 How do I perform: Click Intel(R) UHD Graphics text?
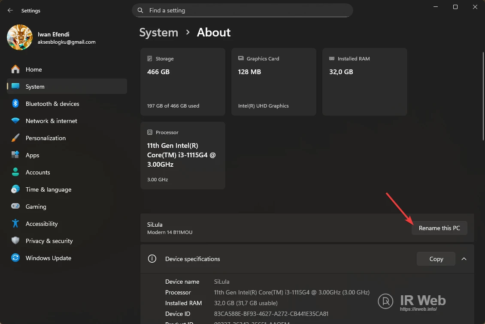pyautogui.click(x=263, y=105)
